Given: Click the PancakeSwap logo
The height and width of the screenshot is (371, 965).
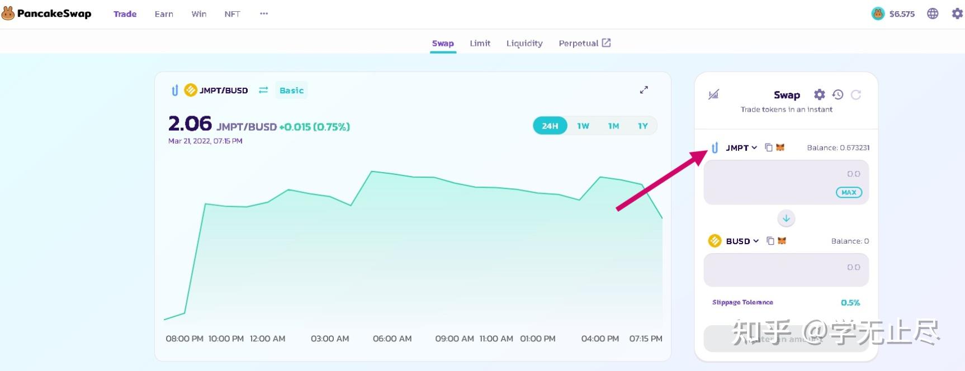Looking at the screenshot, I should coord(46,13).
